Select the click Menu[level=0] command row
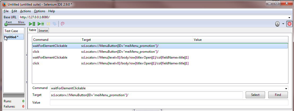This screenshot has height=111, width=294. pyautogui.click(x=160, y=63)
